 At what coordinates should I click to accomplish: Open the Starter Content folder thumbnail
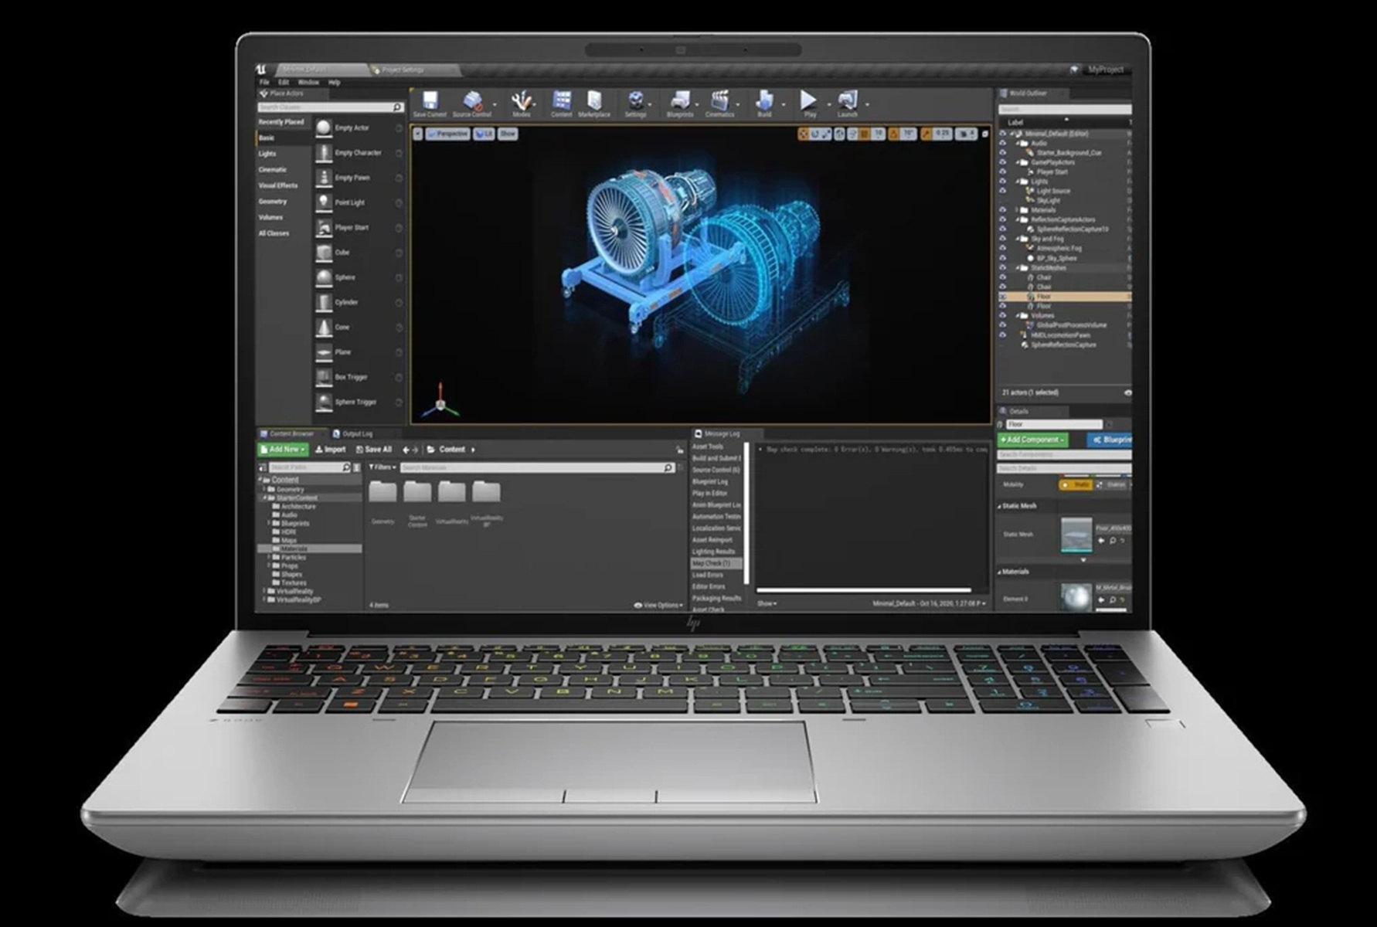[x=417, y=492]
